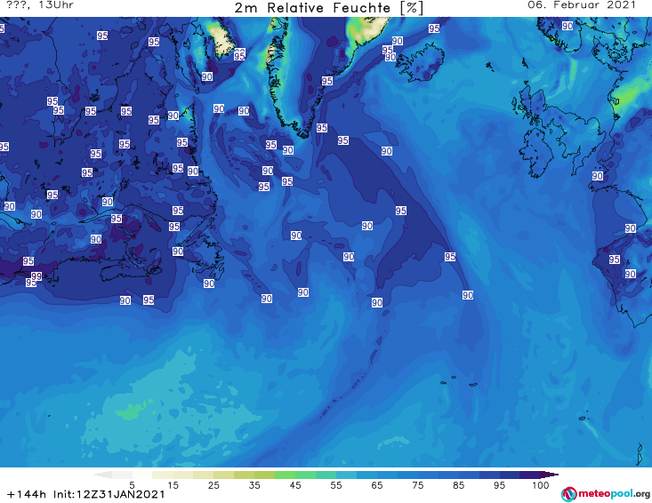Click the '99' contour label on the map
Viewport: 652px width, 503px height.
pos(36,276)
